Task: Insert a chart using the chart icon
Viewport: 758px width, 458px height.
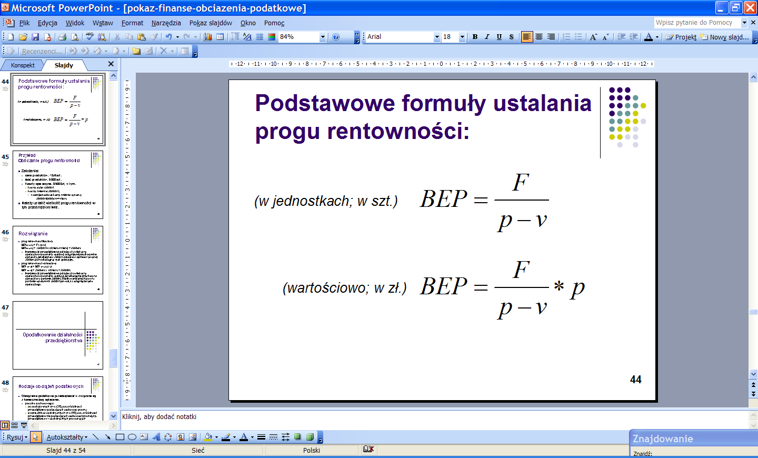Action: click(208, 37)
